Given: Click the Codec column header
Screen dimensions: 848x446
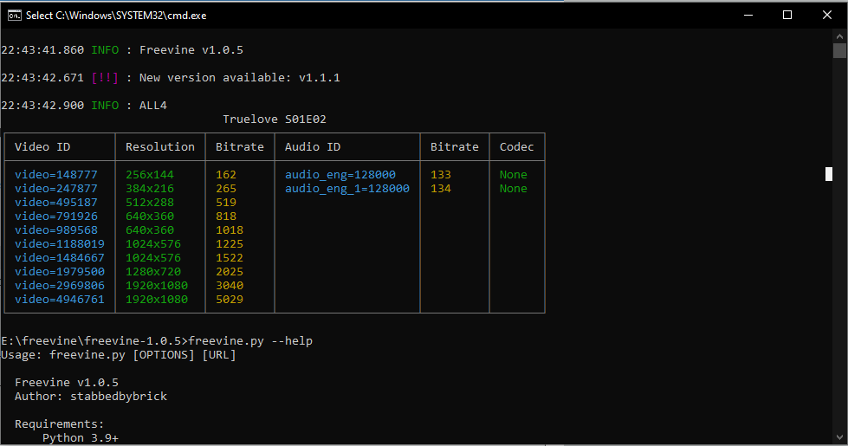Looking at the screenshot, I should (517, 147).
